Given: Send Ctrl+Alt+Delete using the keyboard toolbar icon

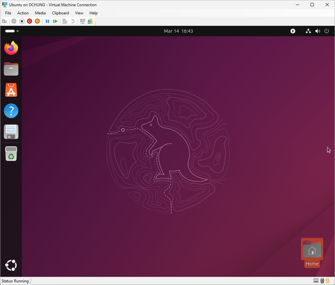Looking at the screenshot, I should pos(5,21).
